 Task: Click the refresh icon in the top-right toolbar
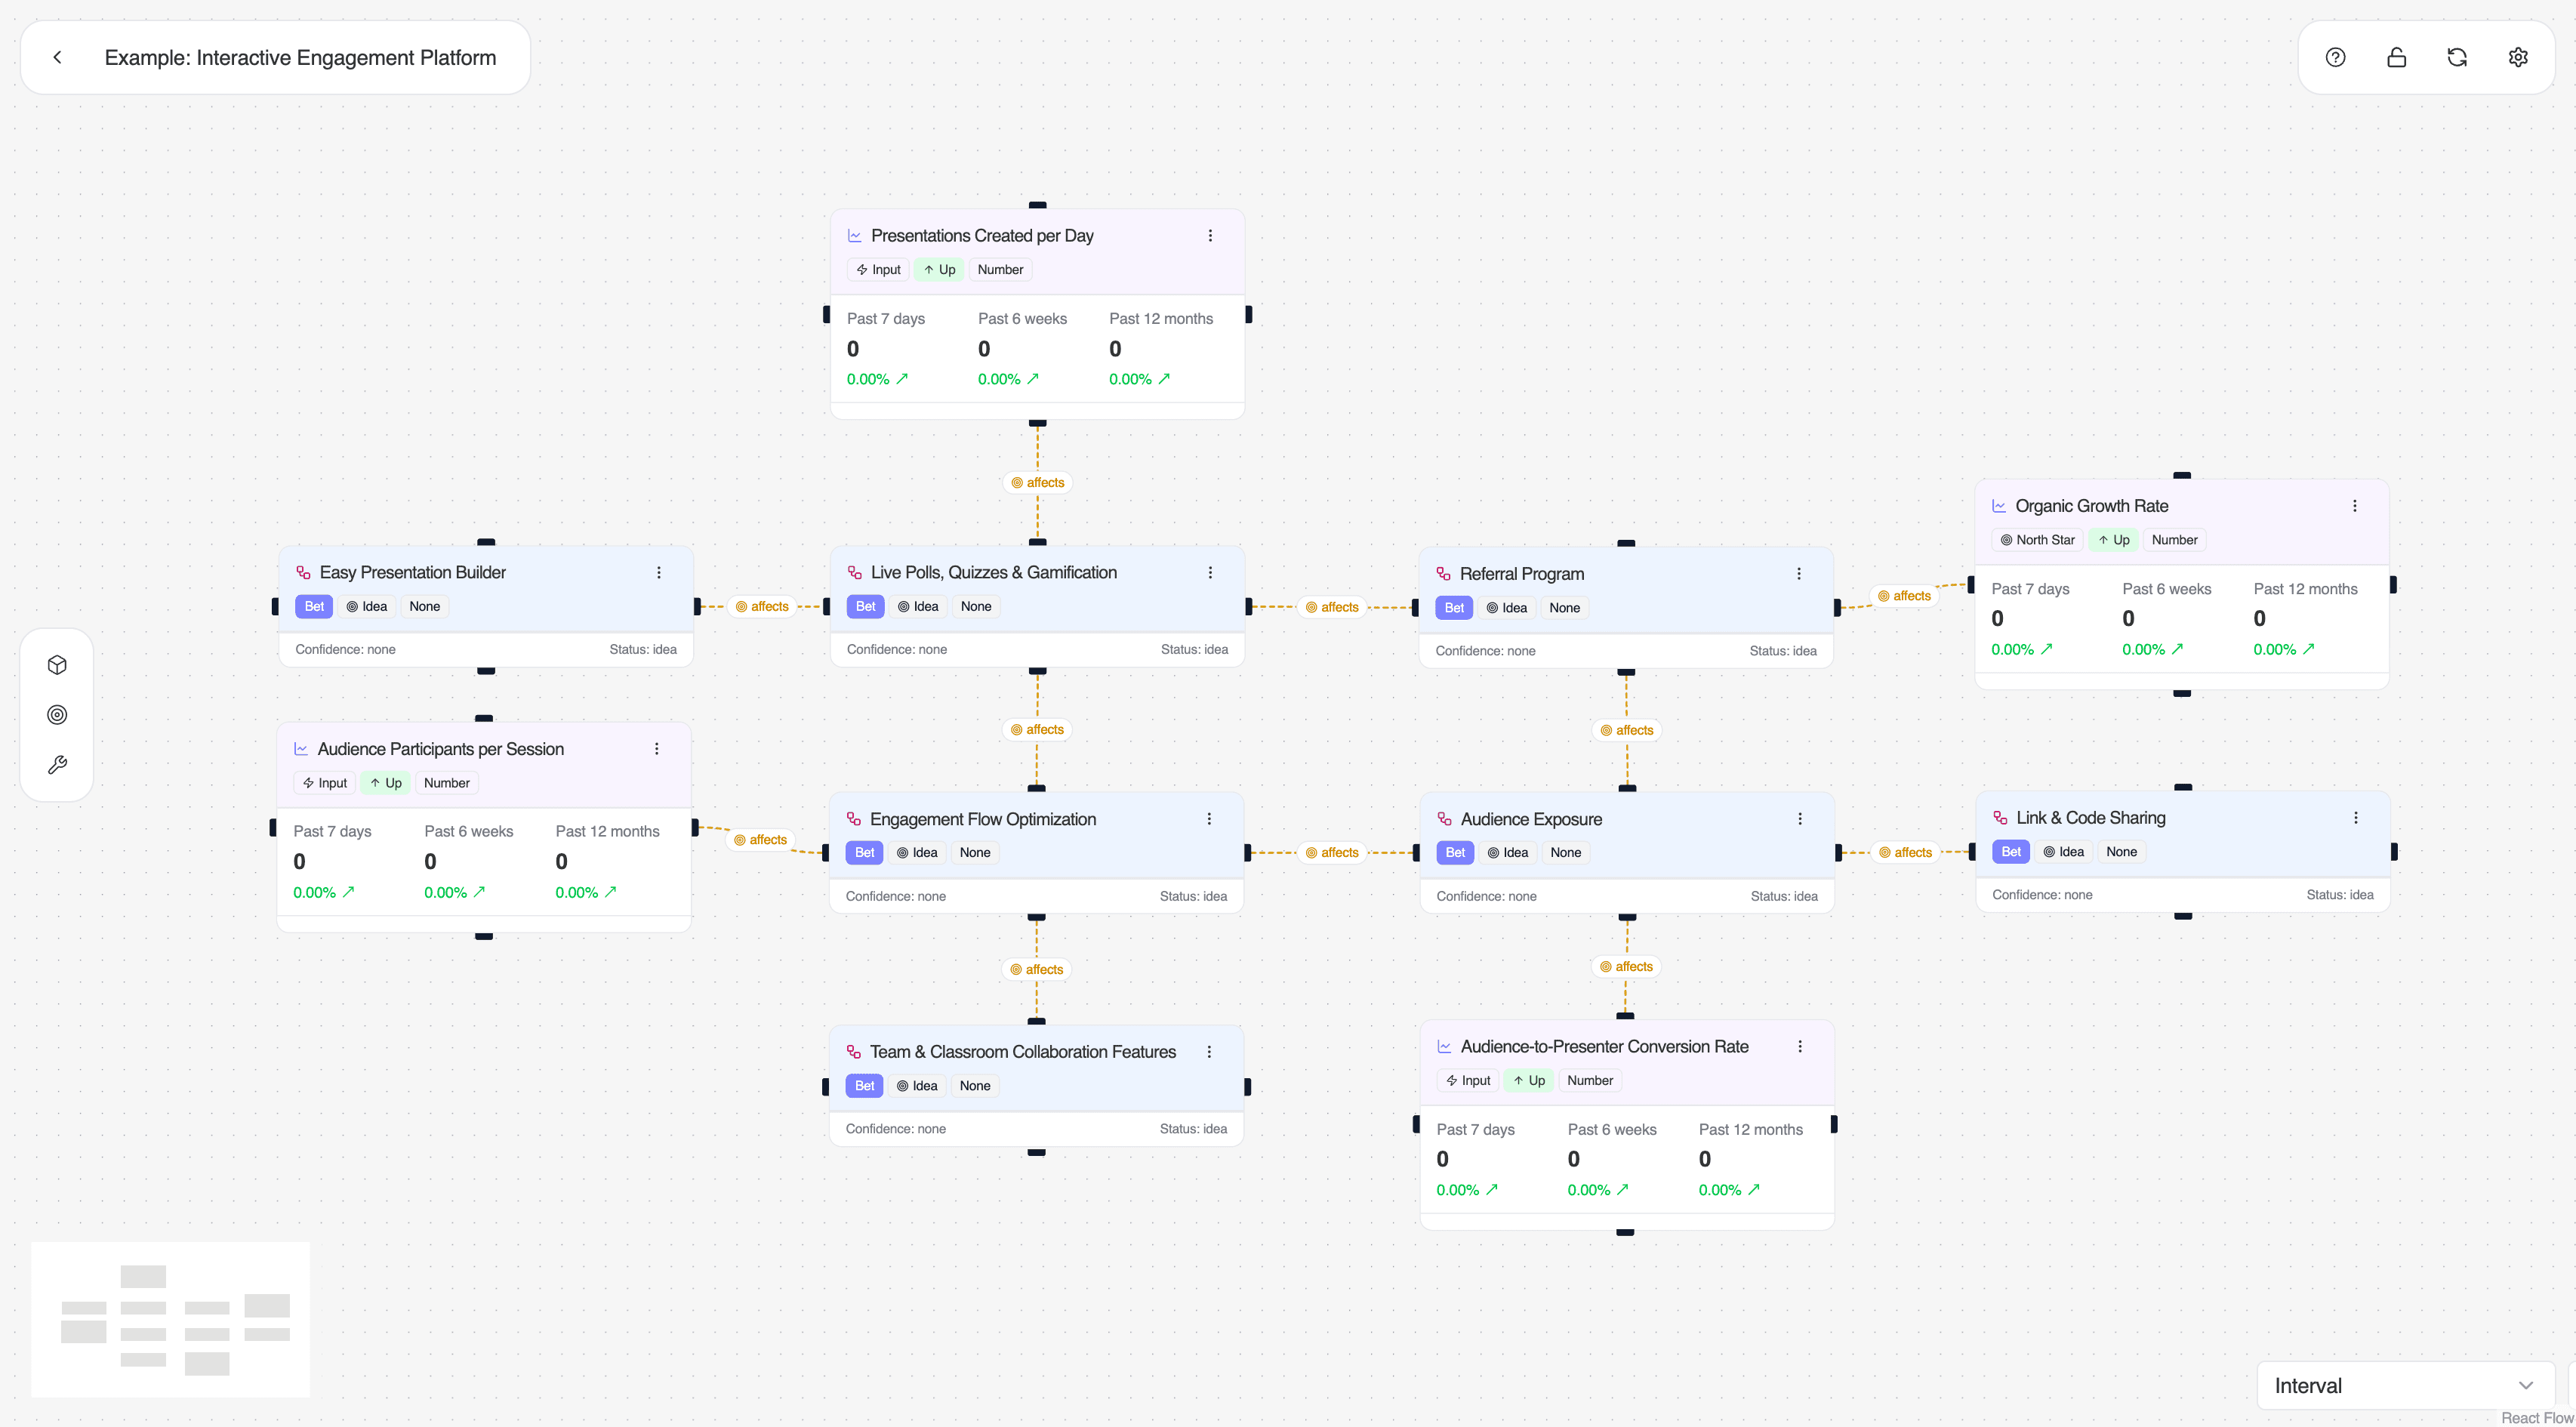tap(2457, 57)
